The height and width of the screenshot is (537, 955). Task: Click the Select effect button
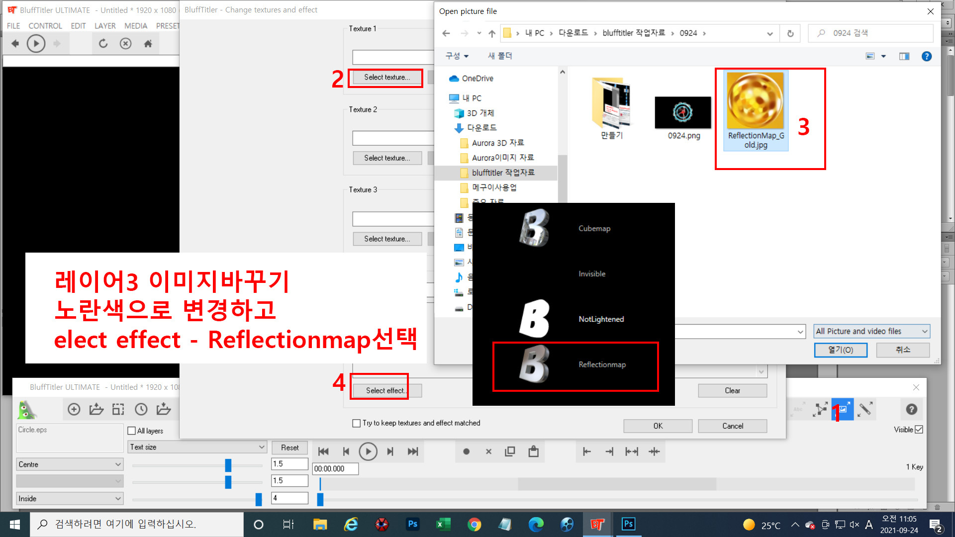386,390
